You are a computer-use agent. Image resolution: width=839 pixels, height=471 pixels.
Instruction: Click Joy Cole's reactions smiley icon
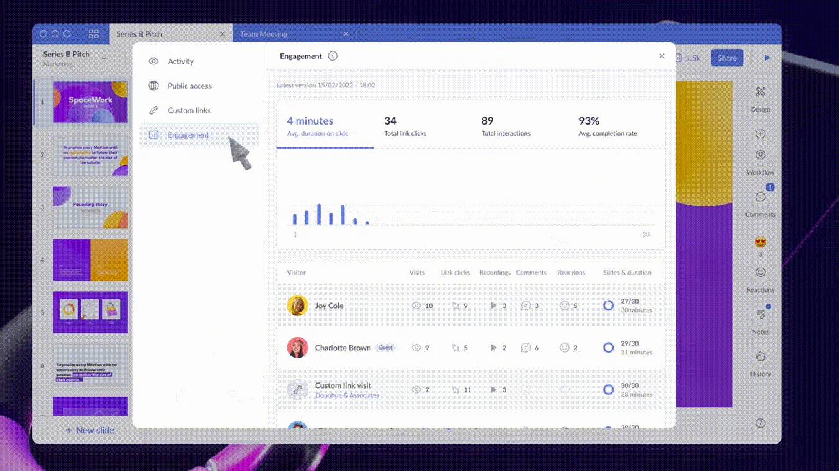point(565,306)
